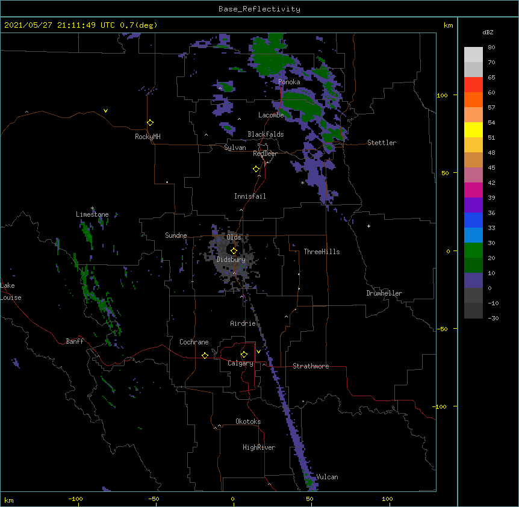519x507 pixels.
Task: Click the yellow v marker east of Calgary
Action: click(258, 352)
